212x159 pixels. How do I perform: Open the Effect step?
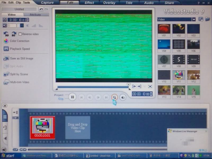89,3
